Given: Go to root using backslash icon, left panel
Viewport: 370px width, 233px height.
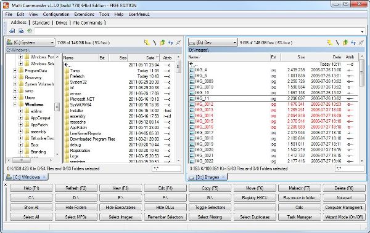Looking at the screenshot, I should click(155, 42).
